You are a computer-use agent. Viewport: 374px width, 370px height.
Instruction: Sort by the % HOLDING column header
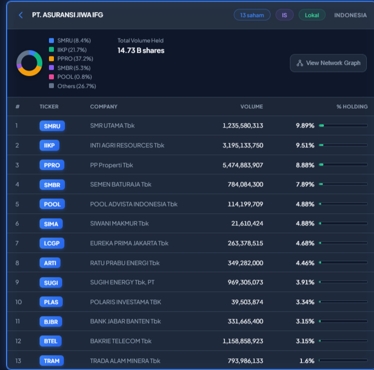point(352,107)
